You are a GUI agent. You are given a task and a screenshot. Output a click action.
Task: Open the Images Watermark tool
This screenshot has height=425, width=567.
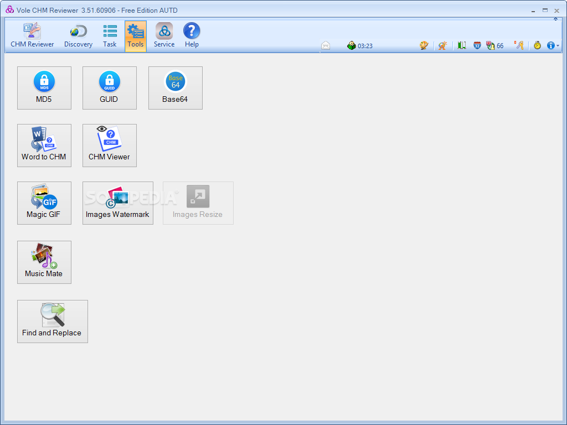click(118, 203)
